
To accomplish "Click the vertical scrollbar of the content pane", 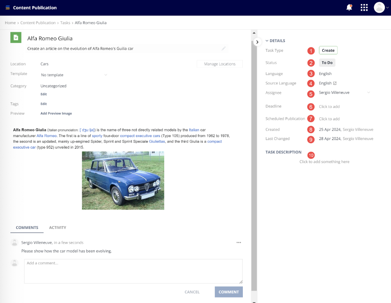I will 254,166.
